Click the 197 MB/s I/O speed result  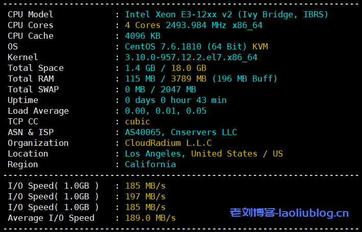click(145, 197)
